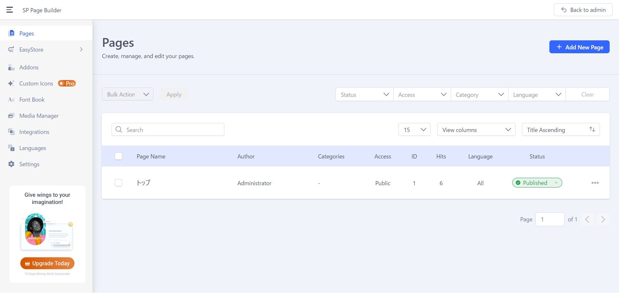Open the Font Book panel

[x=32, y=99]
